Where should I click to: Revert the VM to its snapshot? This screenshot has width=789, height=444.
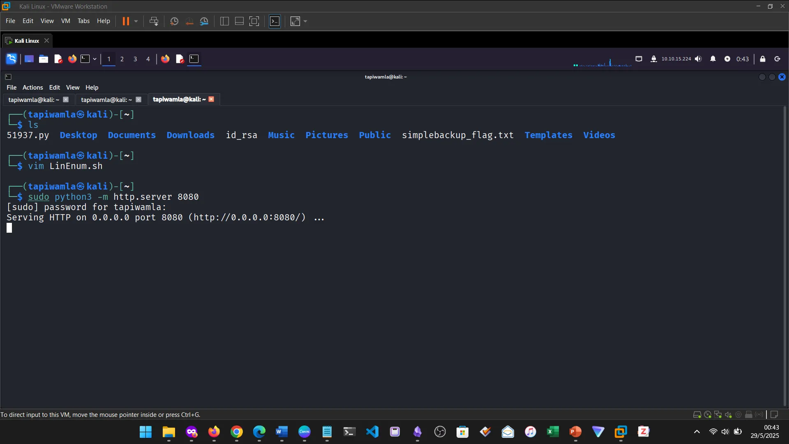[x=189, y=21]
